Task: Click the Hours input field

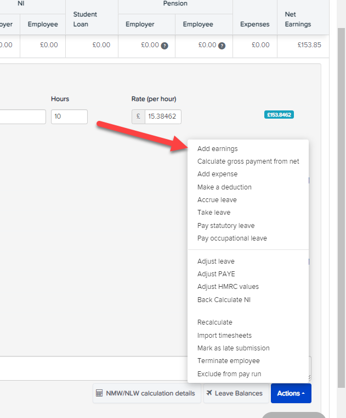Action: [69, 117]
